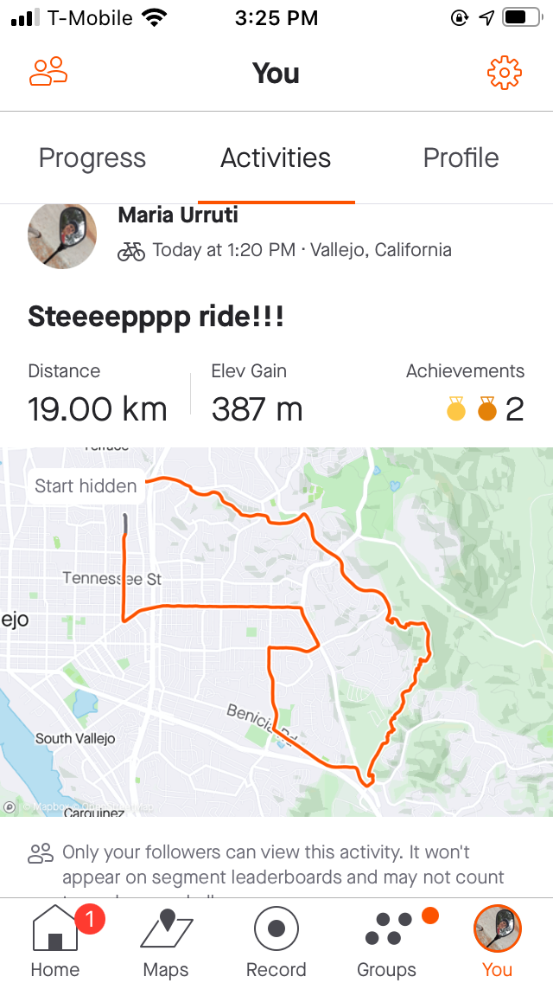Open the Groups dots icon

click(x=388, y=928)
